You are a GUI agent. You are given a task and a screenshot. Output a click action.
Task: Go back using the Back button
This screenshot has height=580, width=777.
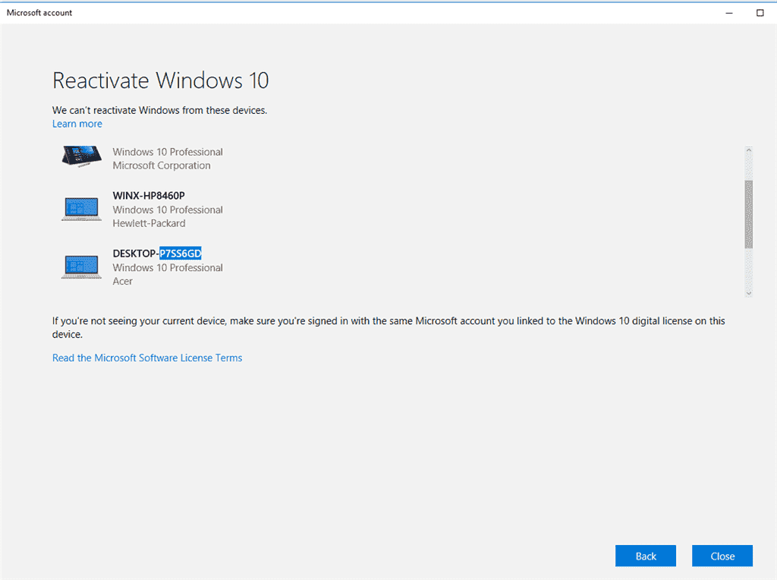pyautogui.click(x=646, y=556)
